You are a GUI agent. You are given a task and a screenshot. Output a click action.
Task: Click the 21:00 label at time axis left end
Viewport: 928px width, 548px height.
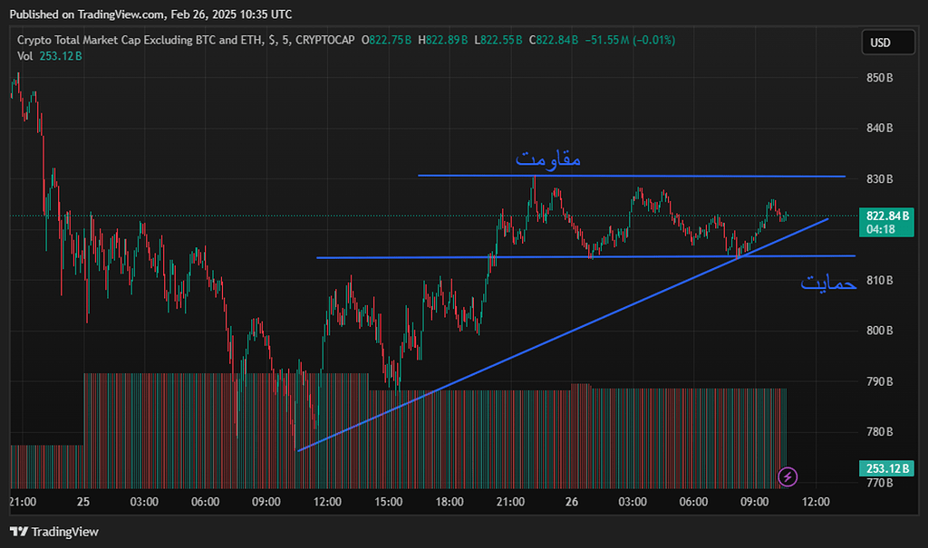click(x=22, y=501)
